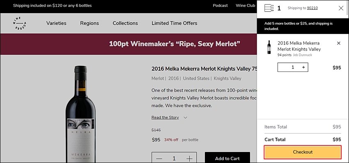The image size is (349, 163).
Task: Open the Varieties menu
Action: click(x=56, y=23)
